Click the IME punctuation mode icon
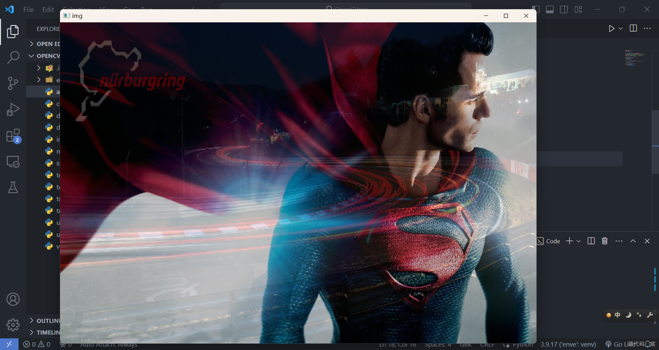The width and height of the screenshot is (659, 350). point(639,315)
